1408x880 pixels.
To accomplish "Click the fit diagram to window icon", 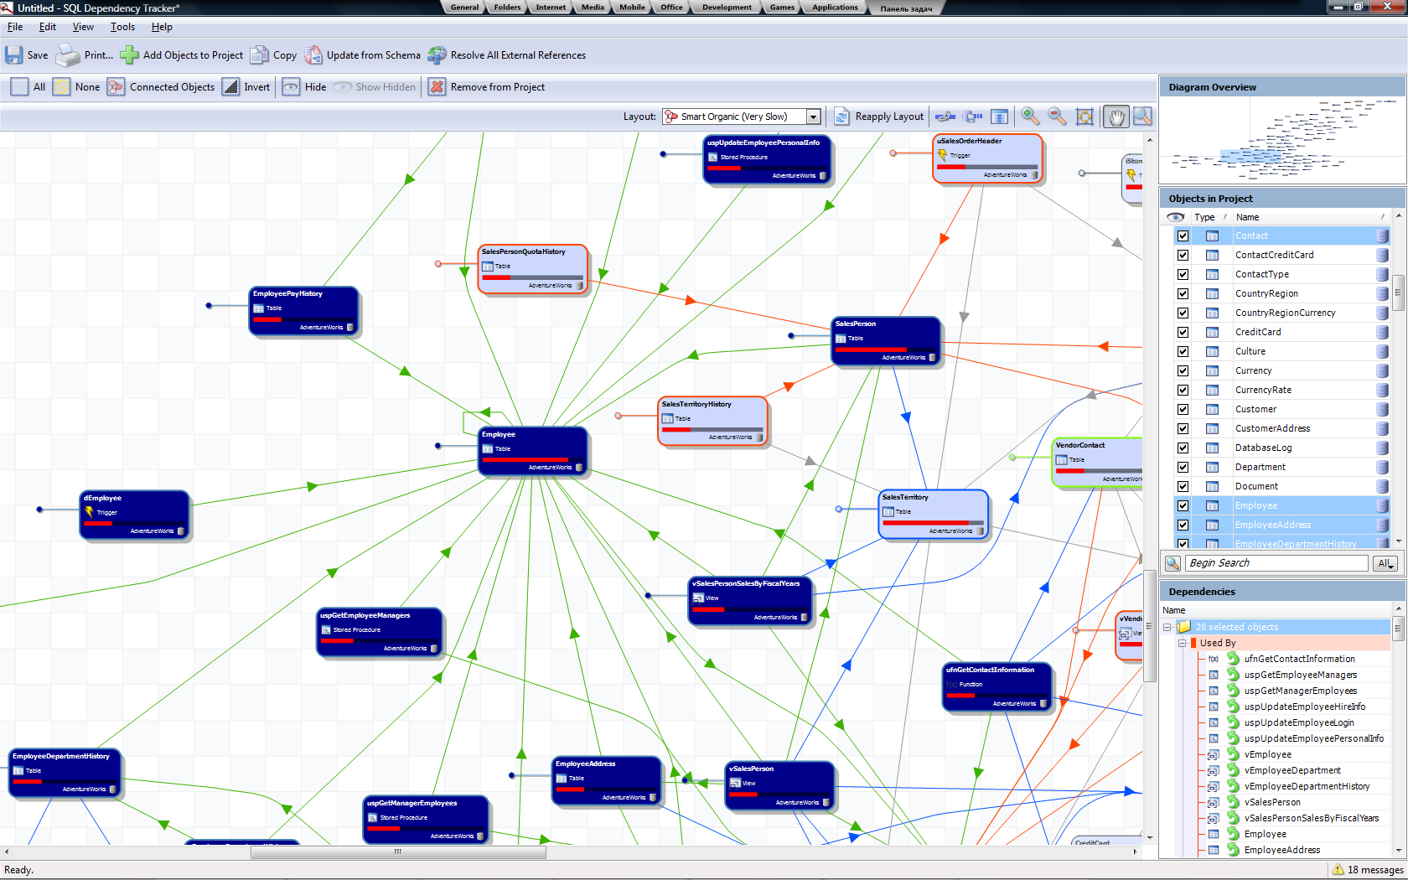I will coord(1084,116).
